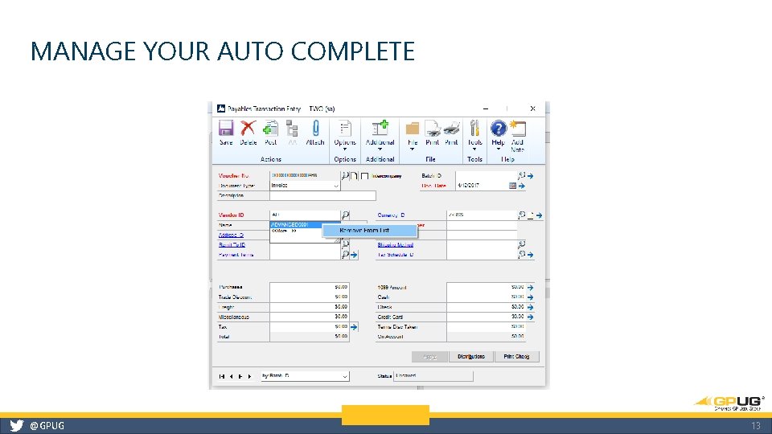Screen dimensions: 772x434
Task: Click the blue arrow beside Credit Card amount
Action: pos(530,317)
